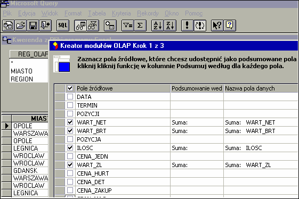Click the Help balloon question icon
Screen dimensions: 299x199
(x=230, y=26)
